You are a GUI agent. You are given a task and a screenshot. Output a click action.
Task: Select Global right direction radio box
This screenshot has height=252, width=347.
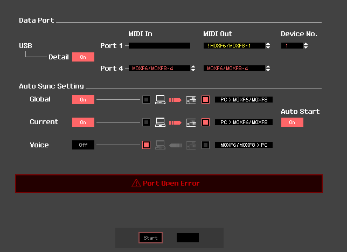click(206, 100)
